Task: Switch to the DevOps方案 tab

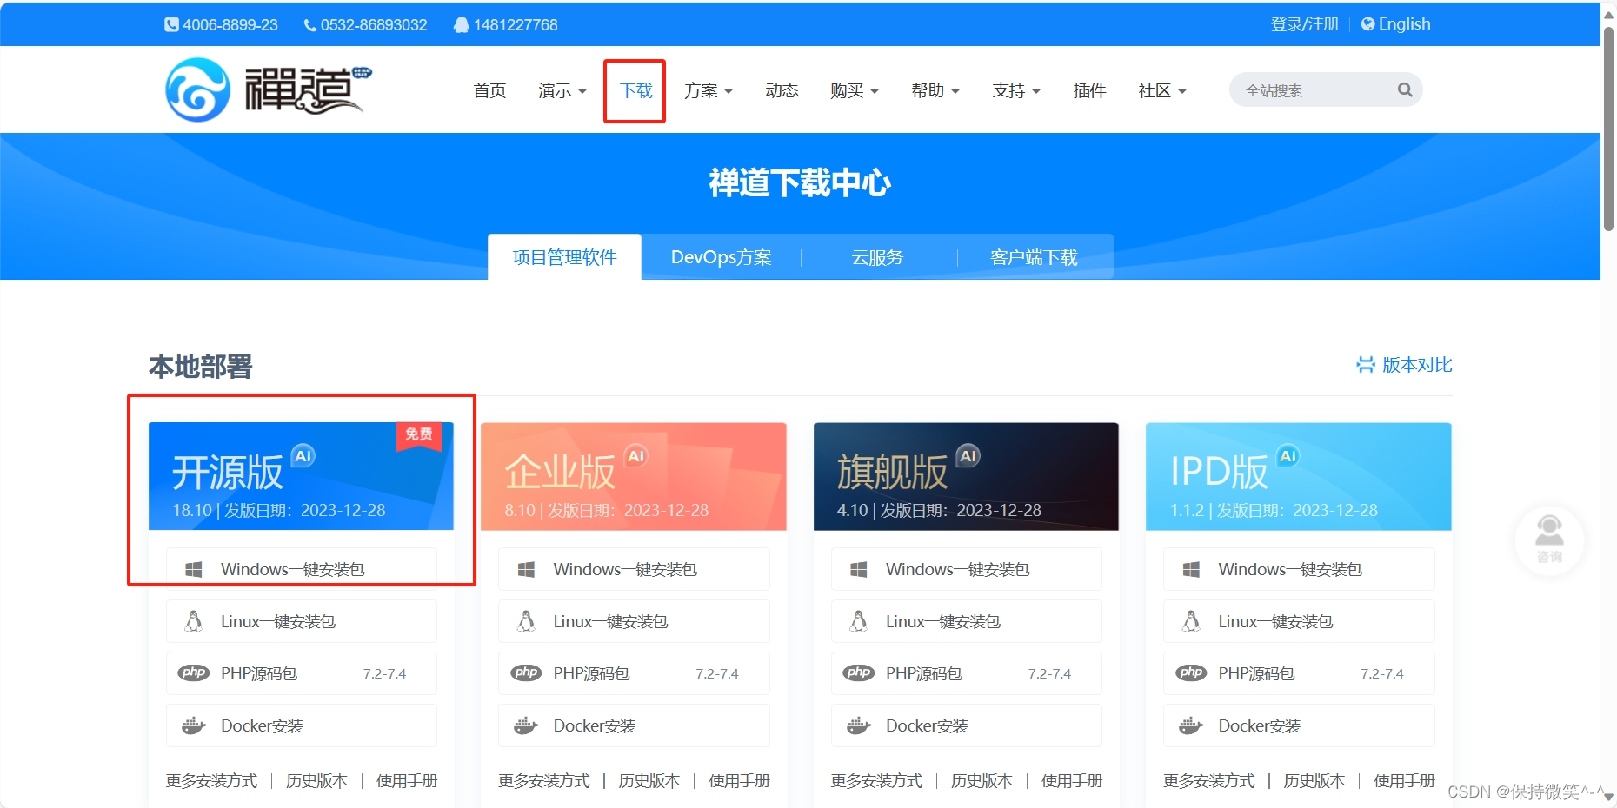Action: (x=721, y=257)
